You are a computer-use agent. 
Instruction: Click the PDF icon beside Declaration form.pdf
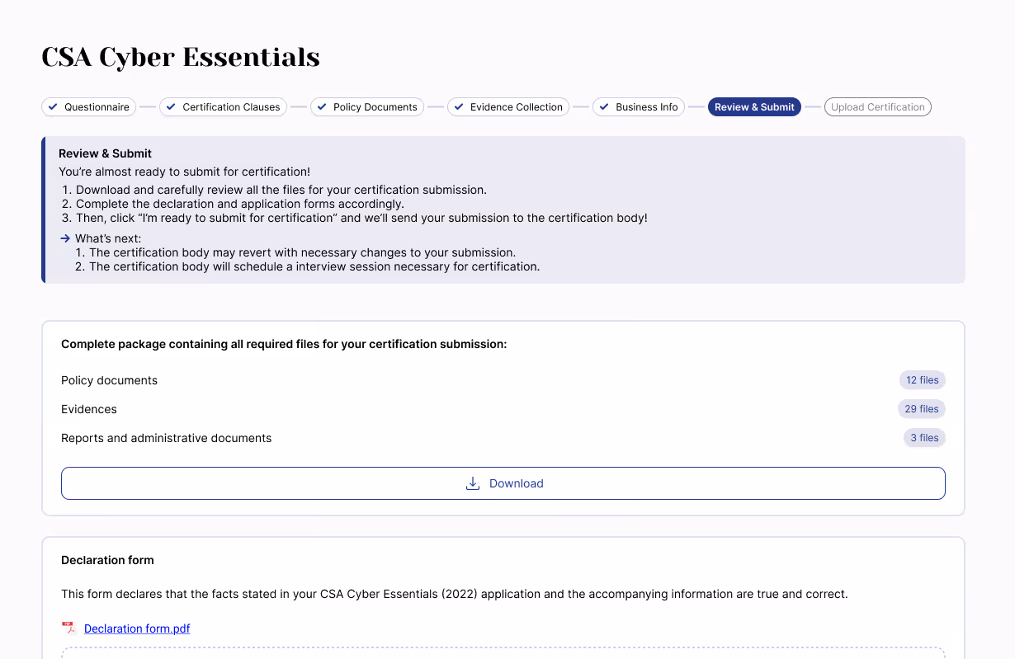(69, 628)
